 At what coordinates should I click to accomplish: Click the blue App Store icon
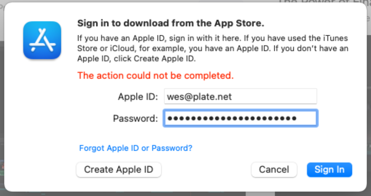pyautogui.click(x=42, y=40)
